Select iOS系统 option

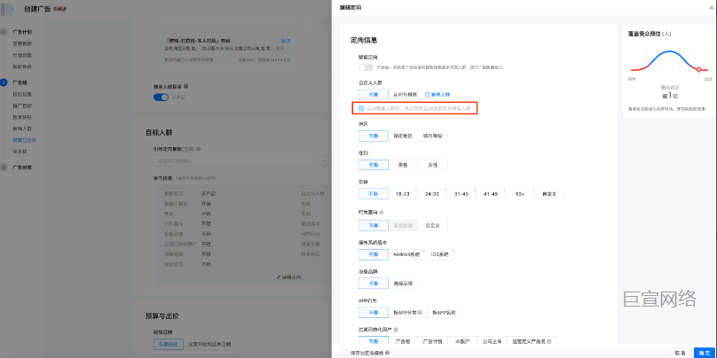tap(440, 255)
